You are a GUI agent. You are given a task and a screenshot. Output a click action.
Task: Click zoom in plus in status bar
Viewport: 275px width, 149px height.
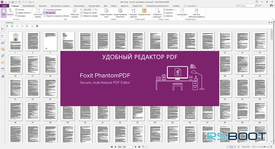(x=271, y=147)
